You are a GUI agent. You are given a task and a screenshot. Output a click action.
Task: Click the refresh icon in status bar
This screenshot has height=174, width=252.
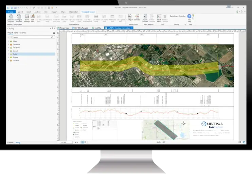244,142
